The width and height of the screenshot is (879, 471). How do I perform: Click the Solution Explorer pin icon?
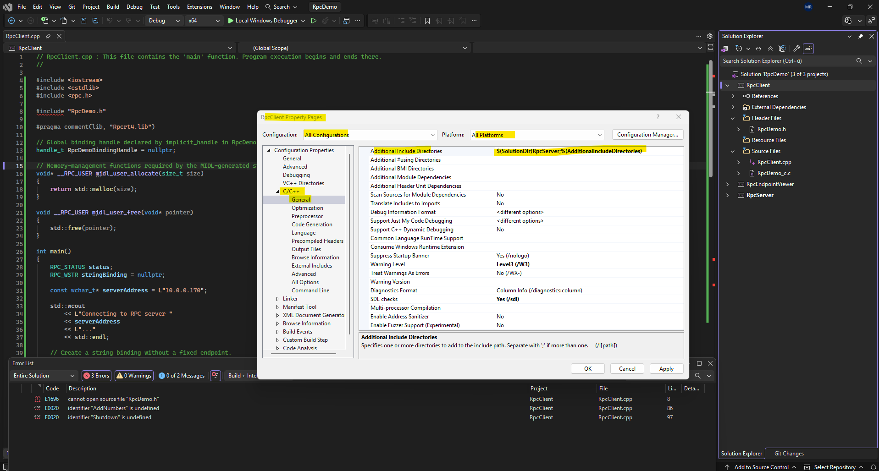pyautogui.click(x=861, y=36)
